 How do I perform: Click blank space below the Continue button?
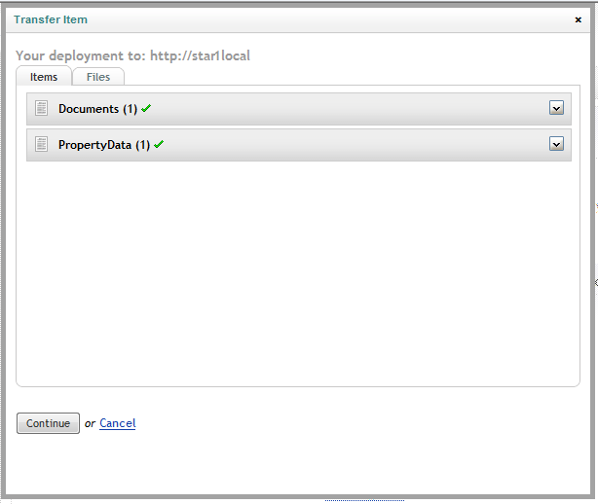point(297,465)
